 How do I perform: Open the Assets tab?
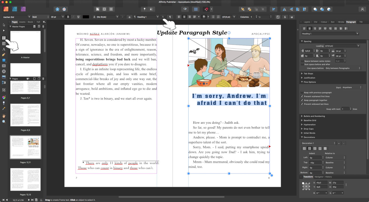pyautogui.click(x=22, y=22)
